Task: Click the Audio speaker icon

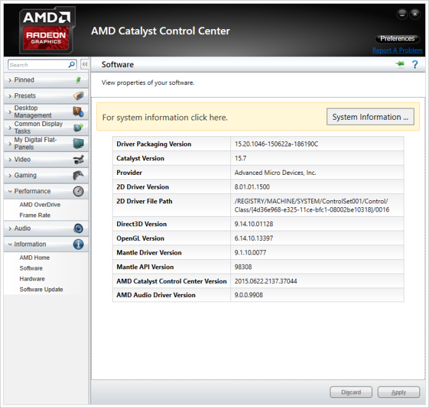Action: (x=78, y=228)
